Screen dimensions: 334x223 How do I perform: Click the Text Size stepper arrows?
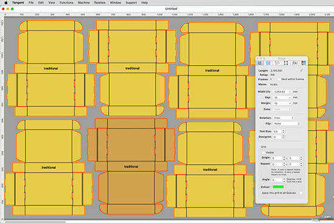tap(284, 131)
